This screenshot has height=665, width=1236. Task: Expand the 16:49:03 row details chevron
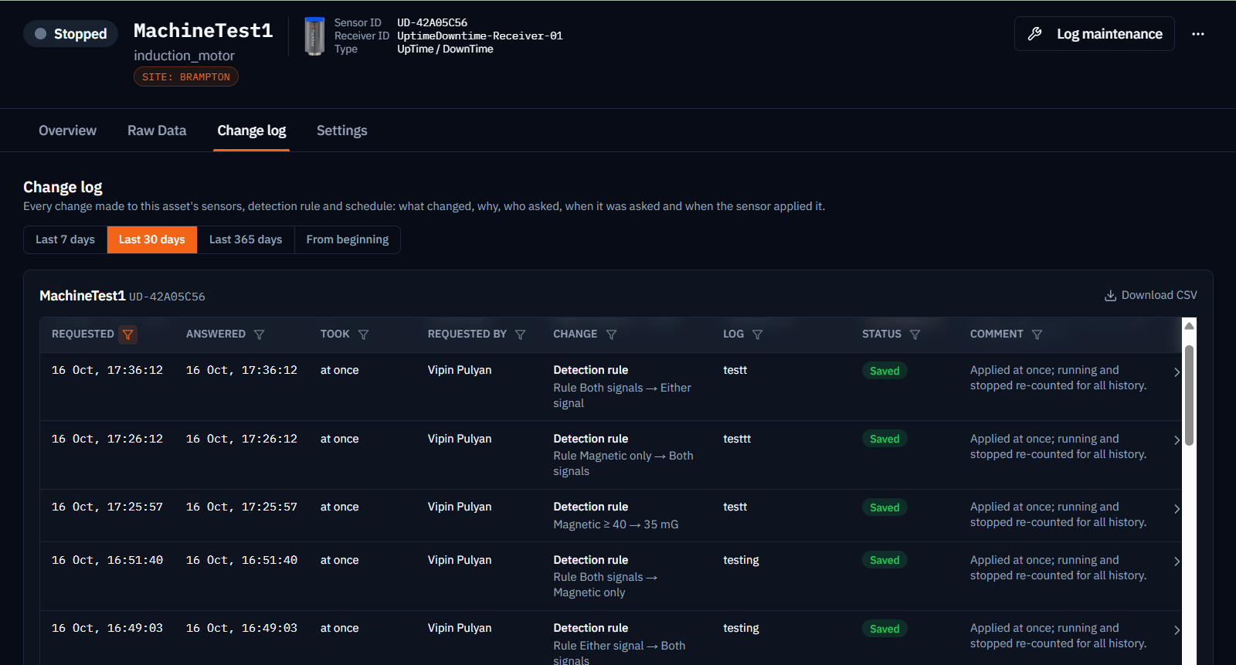tap(1177, 629)
